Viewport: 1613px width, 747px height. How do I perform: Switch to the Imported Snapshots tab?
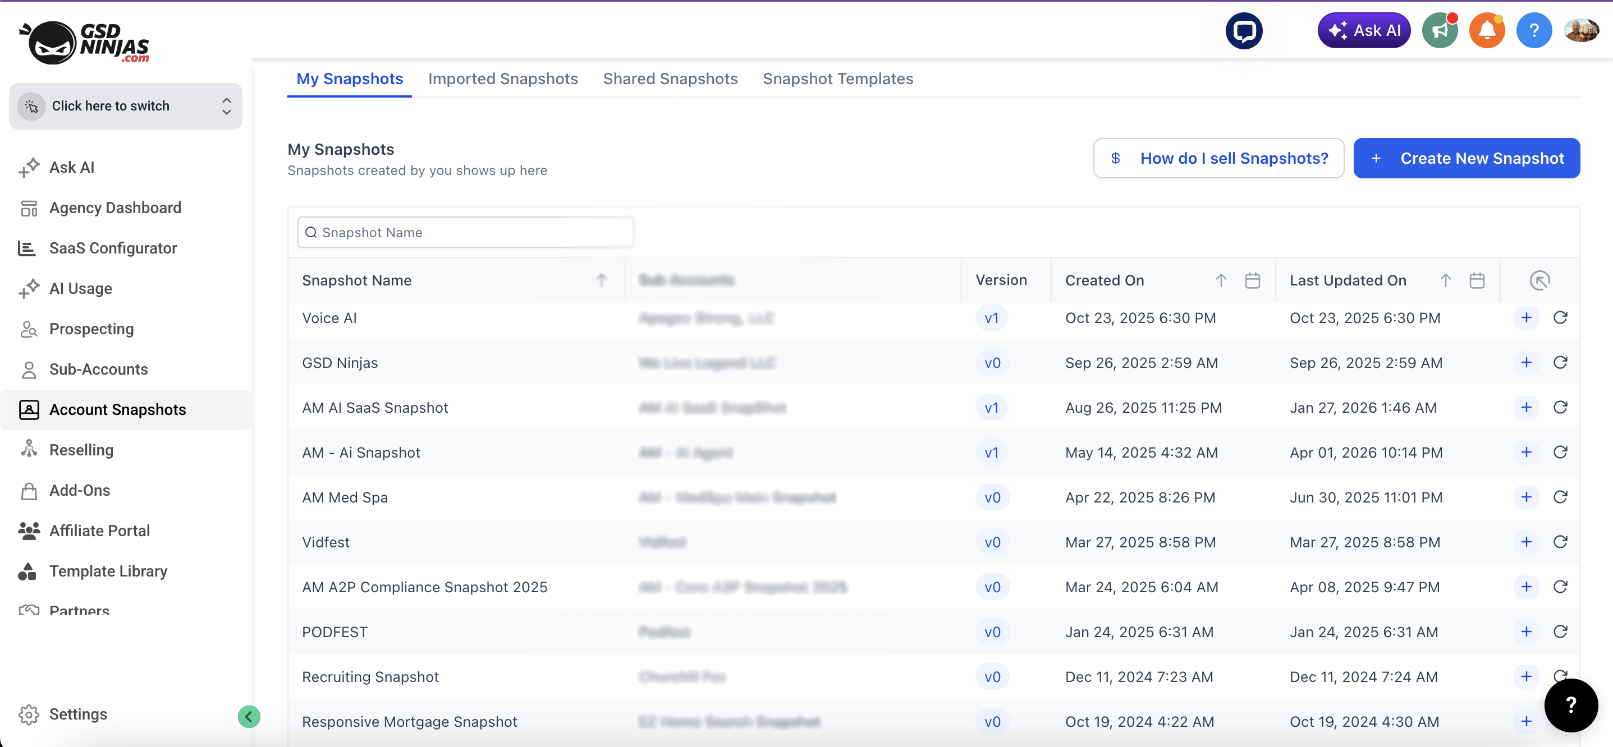503,79
